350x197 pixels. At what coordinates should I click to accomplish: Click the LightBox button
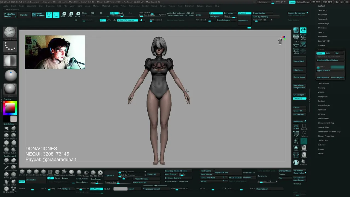click(x=24, y=15)
